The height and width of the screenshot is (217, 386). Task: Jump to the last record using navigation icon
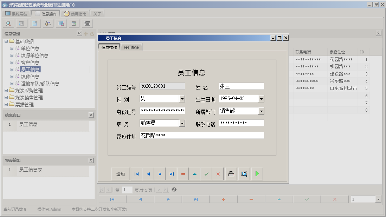pyautogui.click(x=172, y=173)
